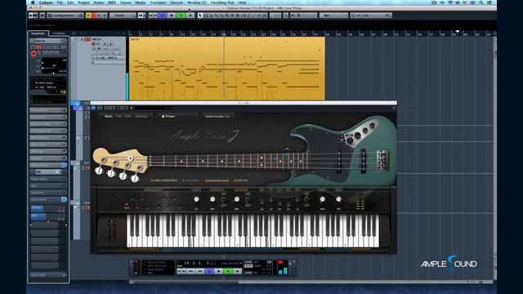The image size is (523, 294).
Task: Open Spotlight search in the menu bar
Action: [x=481, y=2]
